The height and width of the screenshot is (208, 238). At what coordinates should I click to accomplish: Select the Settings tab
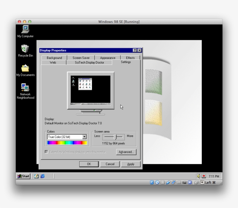(126, 62)
